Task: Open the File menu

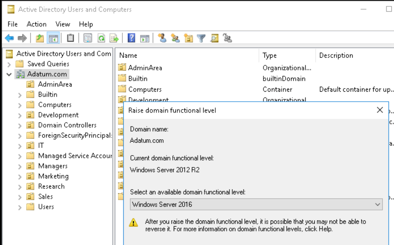Action: click(13, 24)
